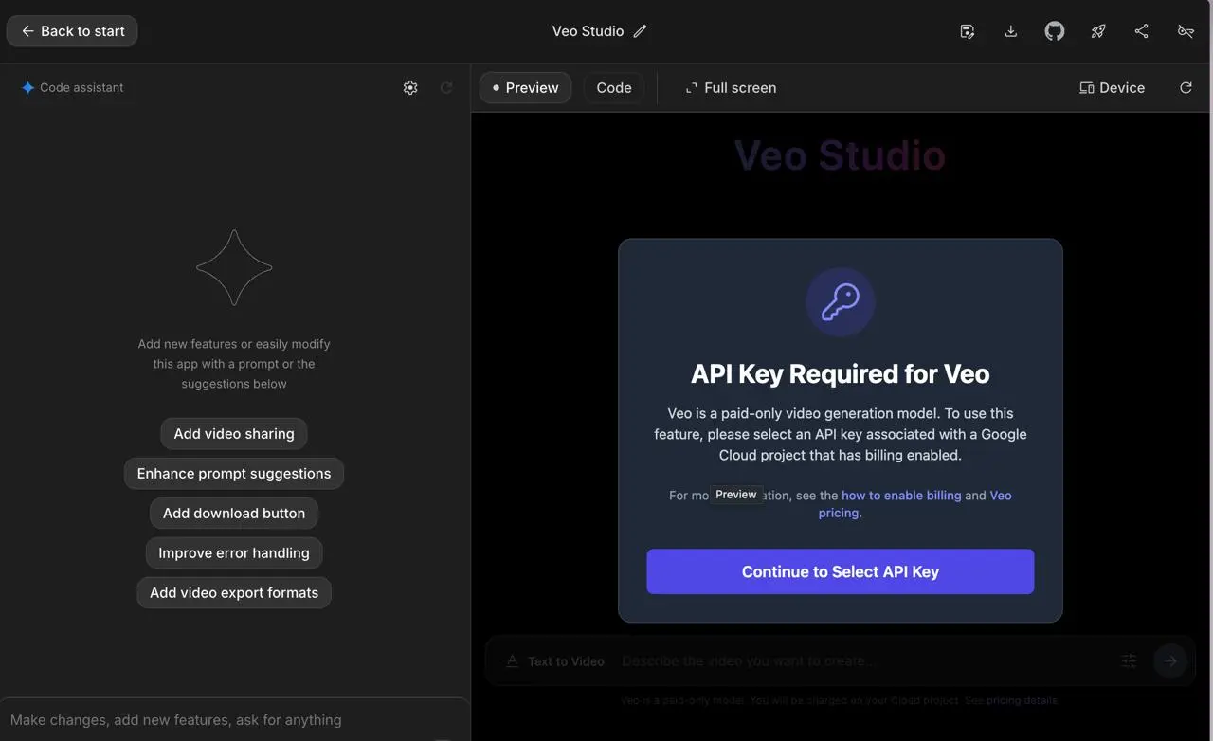Open Code assistant settings gear
This screenshot has width=1213, height=741.
(410, 87)
